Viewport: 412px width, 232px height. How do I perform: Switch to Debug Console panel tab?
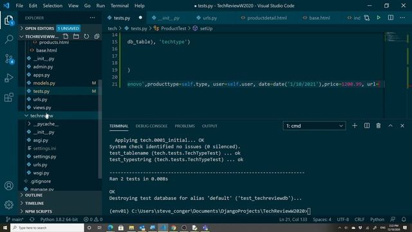(151, 126)
